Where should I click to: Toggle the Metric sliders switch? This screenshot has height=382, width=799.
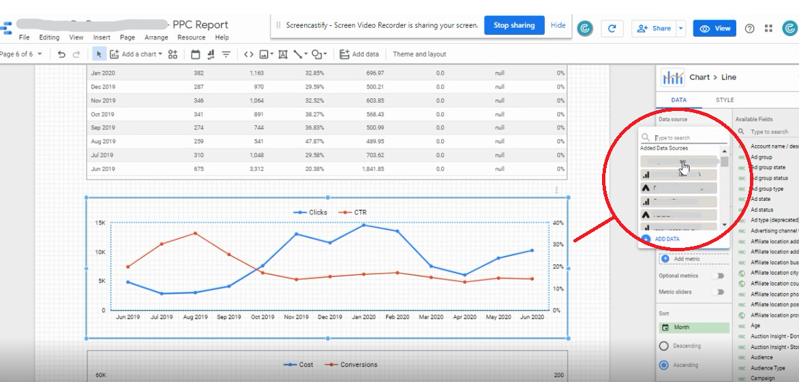click(719, 292)
